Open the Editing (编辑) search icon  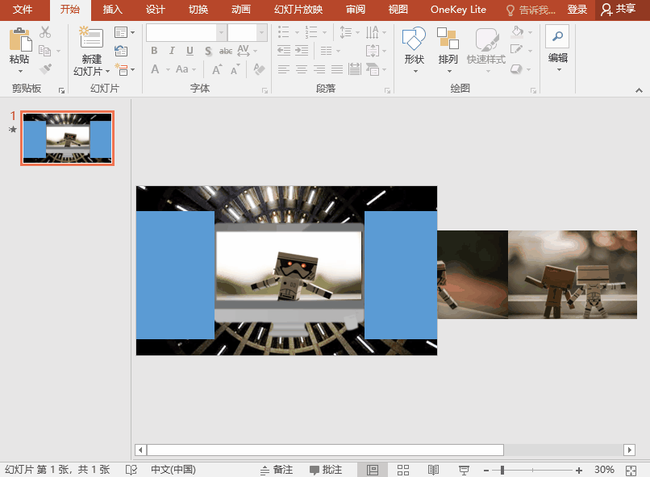click(x=557, y=37)
